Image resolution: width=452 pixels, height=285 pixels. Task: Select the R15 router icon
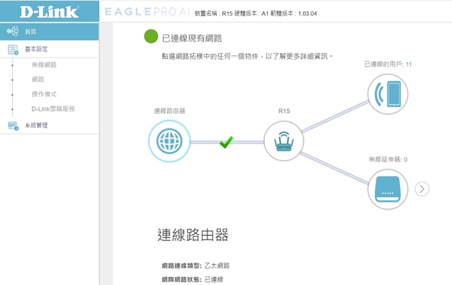[284, 141]
